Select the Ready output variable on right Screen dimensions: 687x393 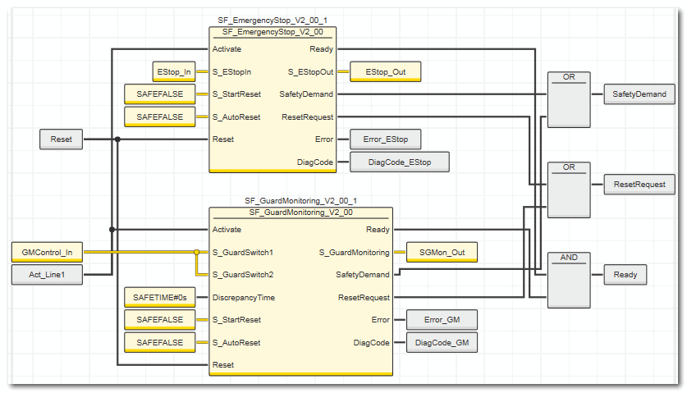pos(625,275)
